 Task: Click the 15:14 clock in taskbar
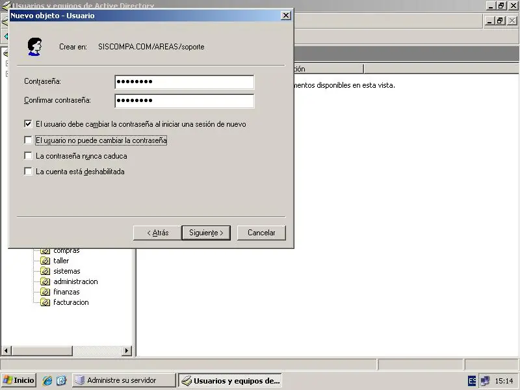(x=504, y=381)
